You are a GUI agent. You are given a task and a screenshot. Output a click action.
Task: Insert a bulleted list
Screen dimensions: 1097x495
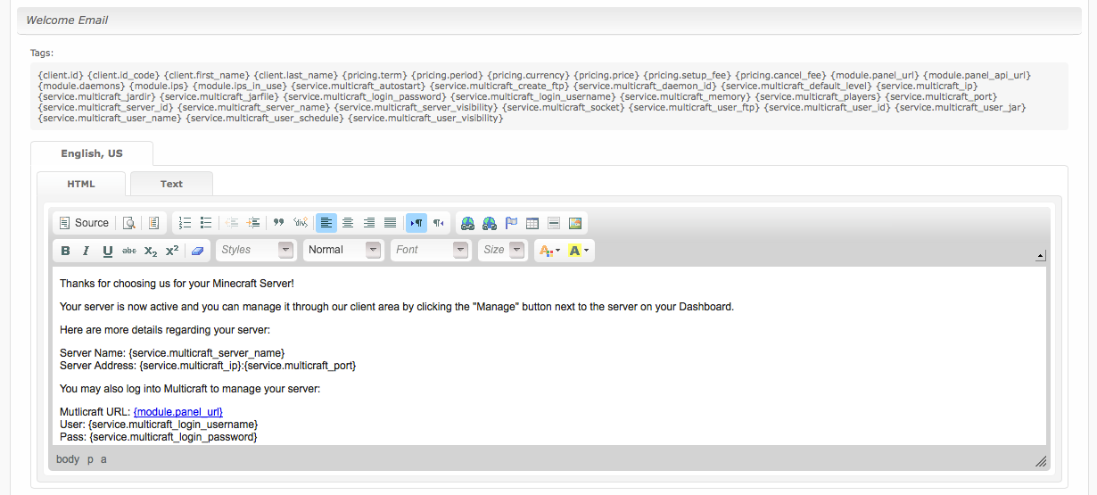[x=206, y=223]
